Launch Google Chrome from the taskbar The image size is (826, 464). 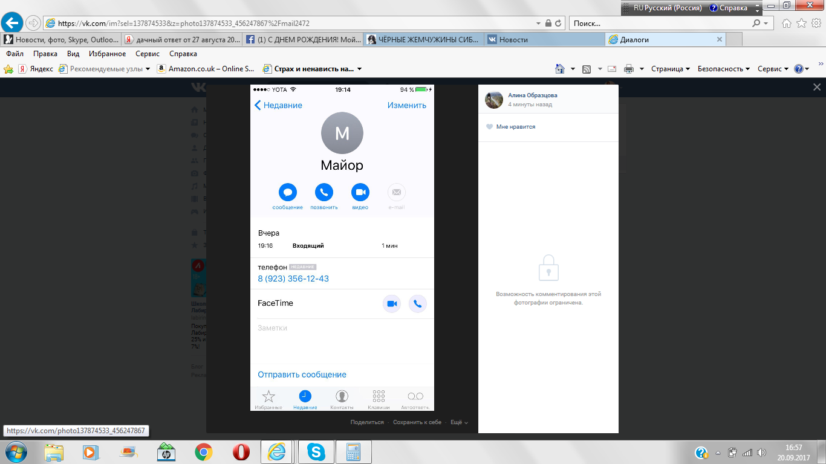(204, 452)
